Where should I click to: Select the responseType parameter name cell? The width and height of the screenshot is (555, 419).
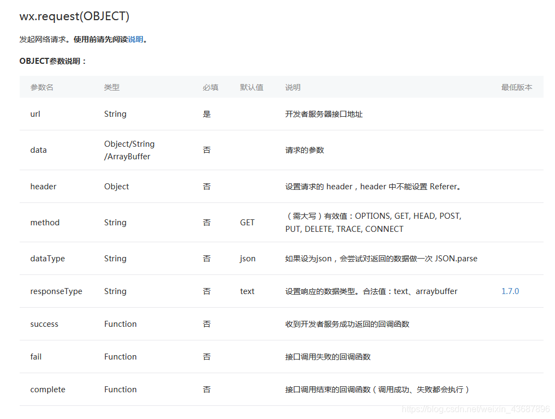[56, 291]
